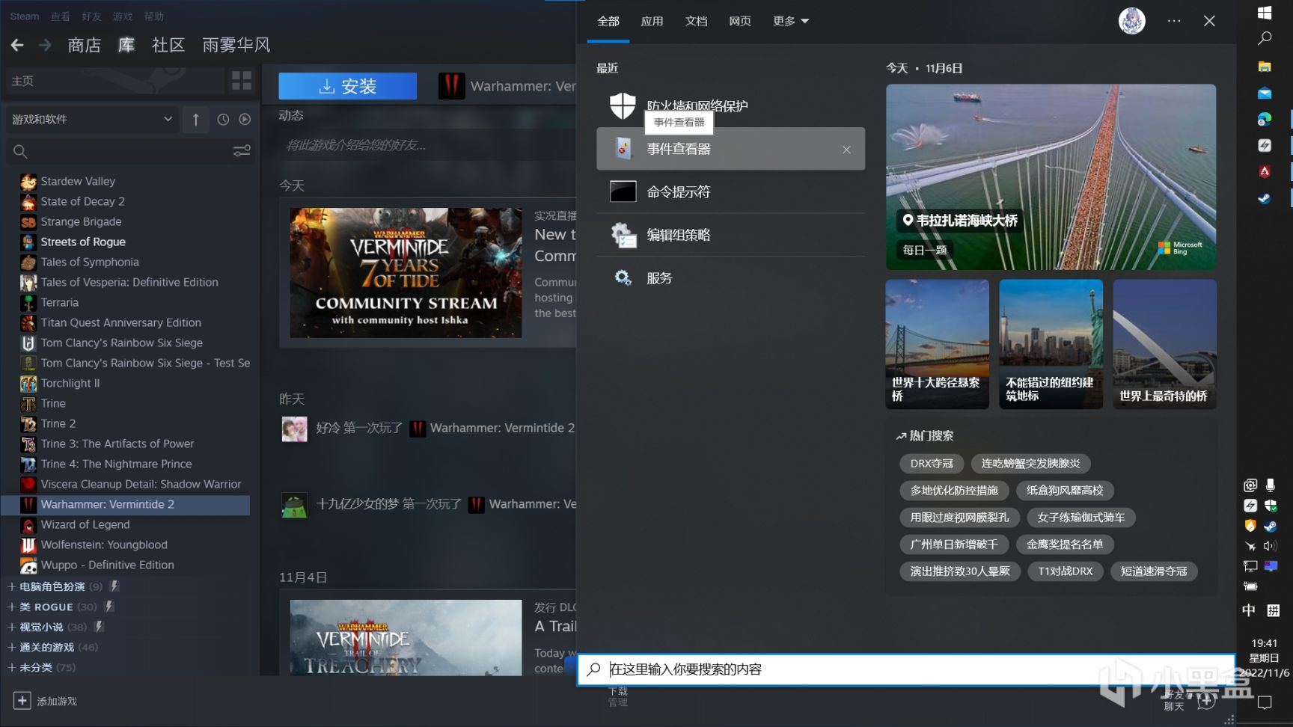
Task: Open 编辑组策略 recent item
Action: pyautogui.click(x=730, y=235)
